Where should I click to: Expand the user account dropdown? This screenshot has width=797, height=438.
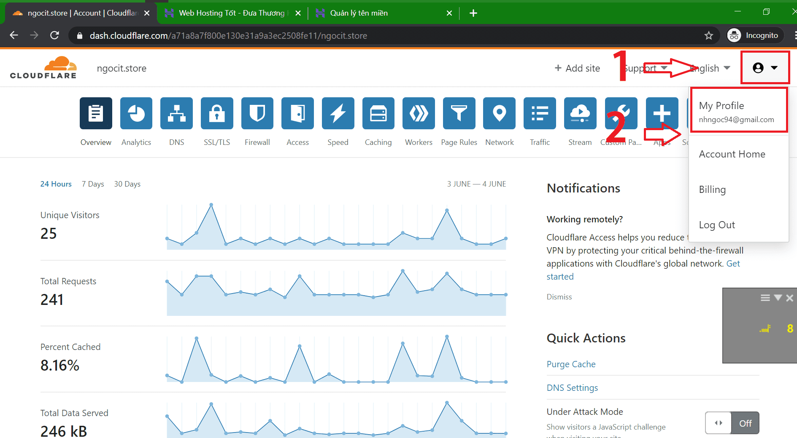click(x=765, y=68)
